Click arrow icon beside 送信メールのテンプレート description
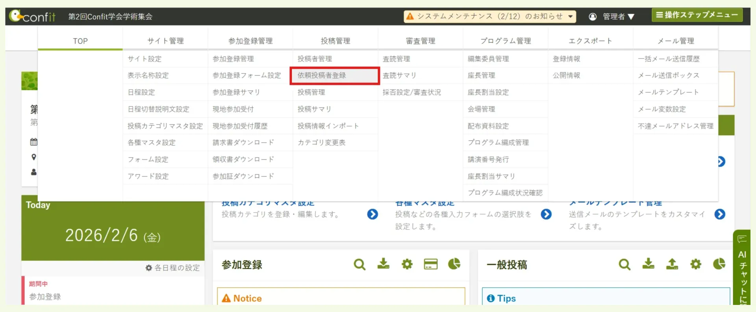This screenshot has height=312, width=756. [x=720, y=214]
